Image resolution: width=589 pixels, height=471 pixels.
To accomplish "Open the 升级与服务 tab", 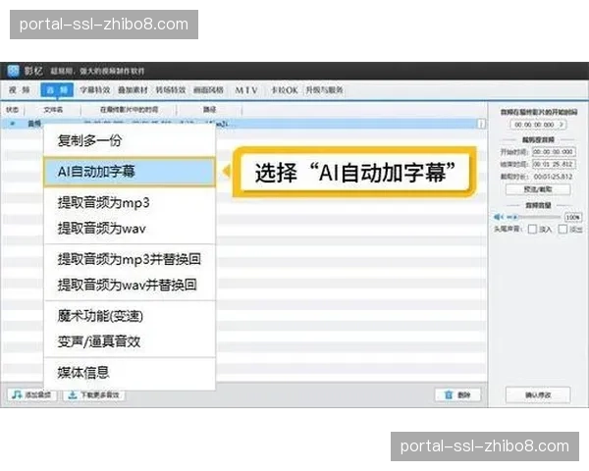I will coord(324,90).
